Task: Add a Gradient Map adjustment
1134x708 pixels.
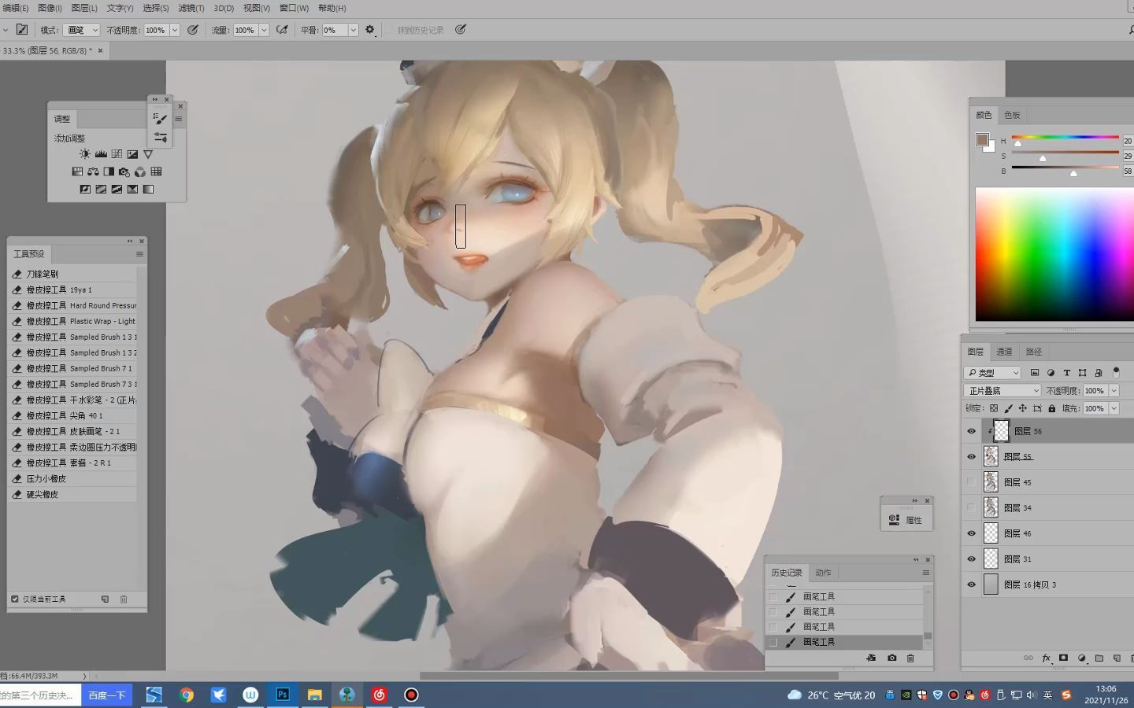Action: tap(148, 189)
